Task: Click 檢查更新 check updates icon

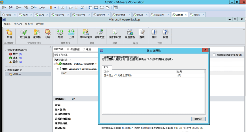Action: 130,33
